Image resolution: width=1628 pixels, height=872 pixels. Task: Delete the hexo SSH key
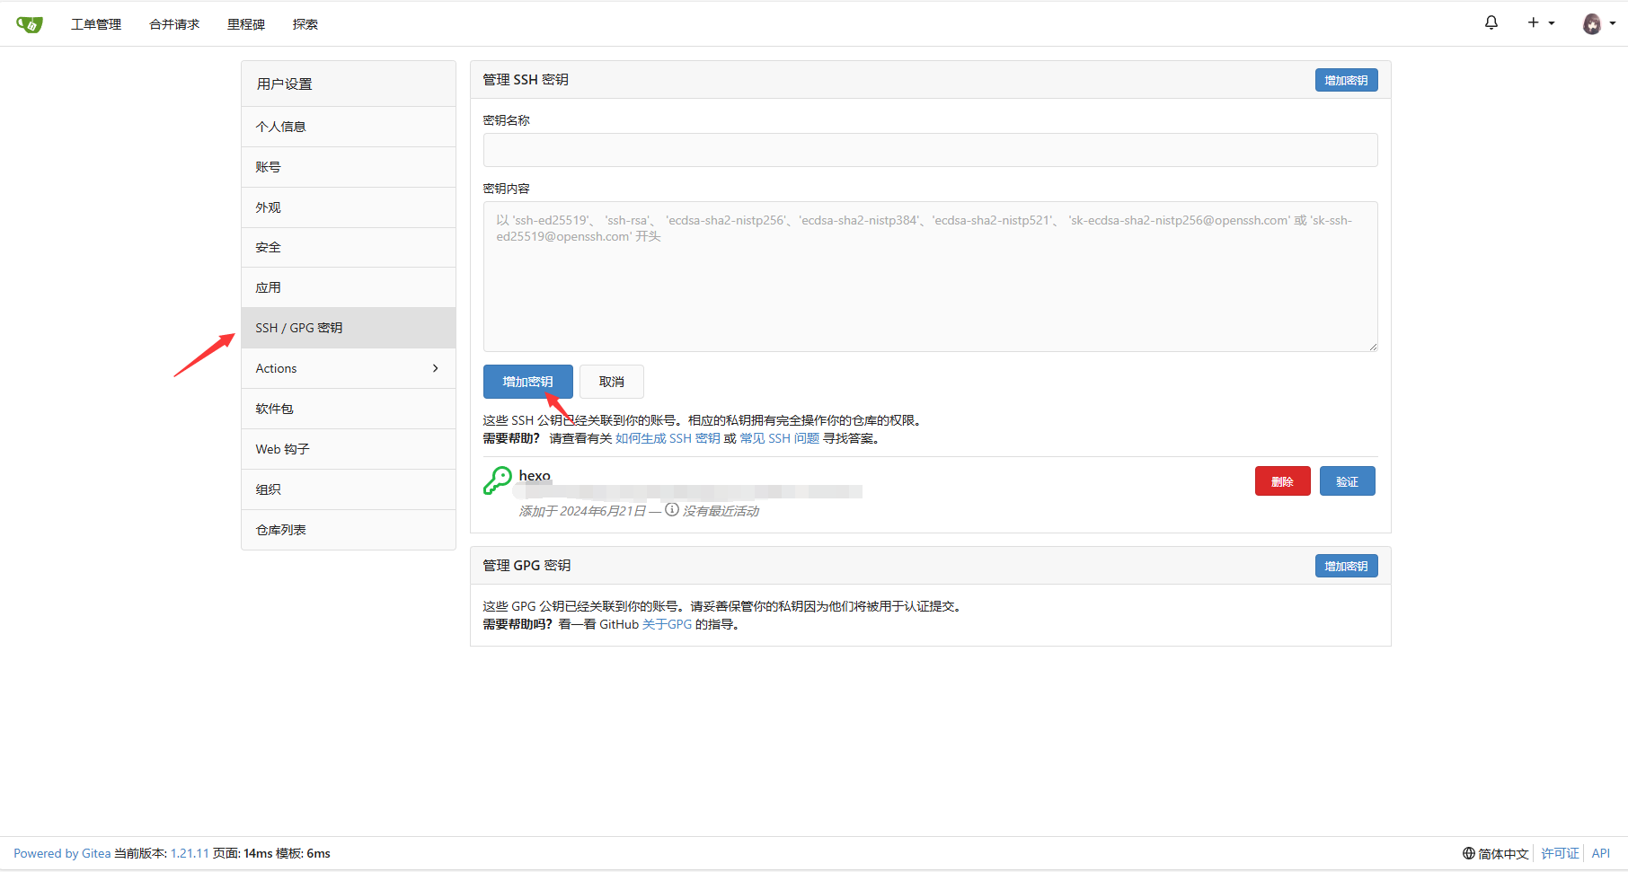(1282, 481)
